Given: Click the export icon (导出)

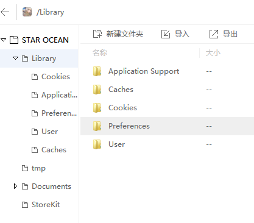Looking at the screenshot, I should tap(214, 34).
